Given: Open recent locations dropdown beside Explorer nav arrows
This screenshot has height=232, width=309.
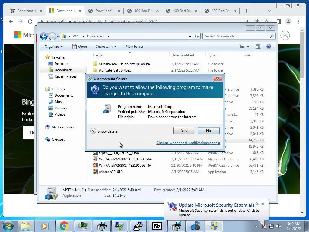Looking at the screenshot, I should pyautogui.click(x=58, y=37).
